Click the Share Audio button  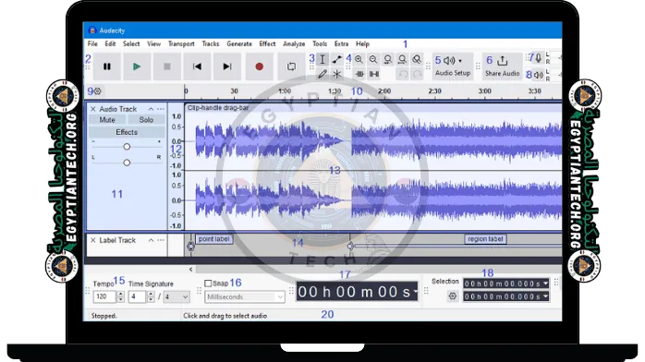(503, 66)
